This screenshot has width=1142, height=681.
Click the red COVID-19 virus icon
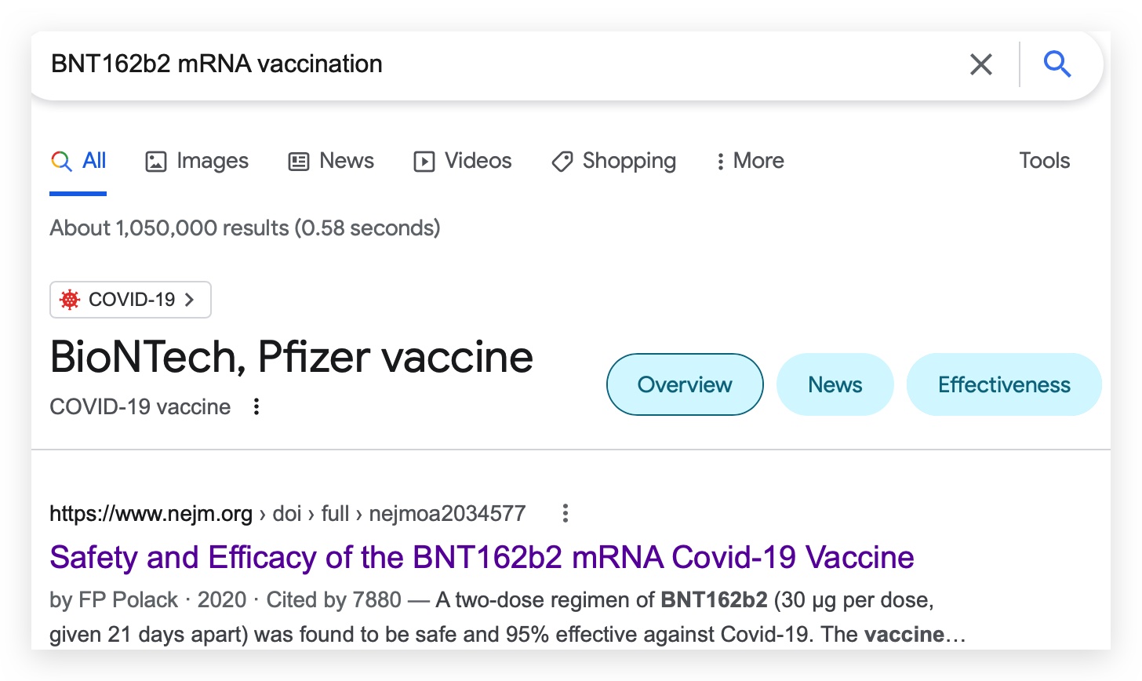pyautogui.click(x=70, y=300)
